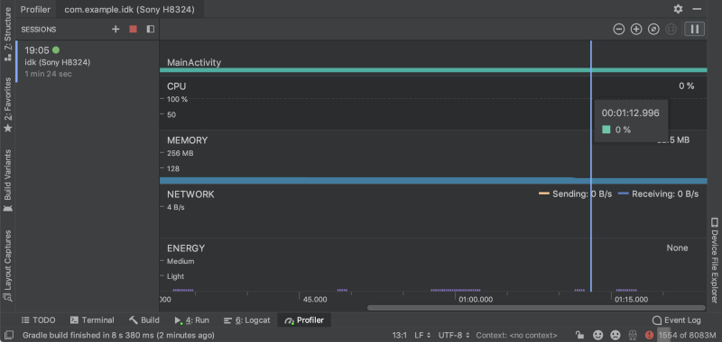Select the 19:05 idk session
The width and height of the screenshot is (722, 342).
point(87,61)
